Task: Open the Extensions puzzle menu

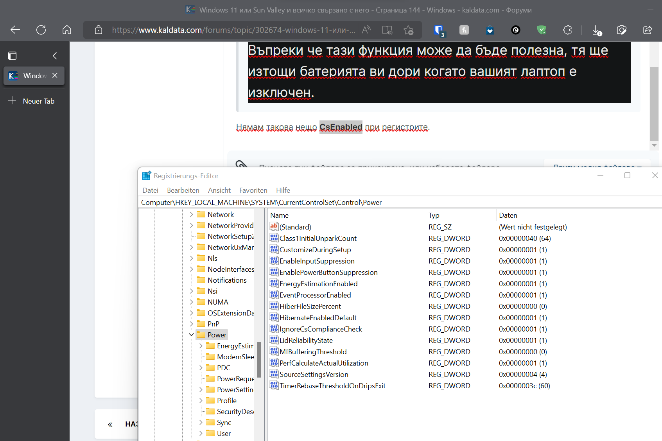Action: click(567, 30)
